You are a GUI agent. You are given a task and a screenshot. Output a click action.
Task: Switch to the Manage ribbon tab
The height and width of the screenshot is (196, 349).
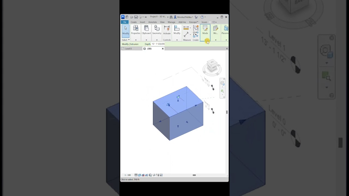coord(172,22)
